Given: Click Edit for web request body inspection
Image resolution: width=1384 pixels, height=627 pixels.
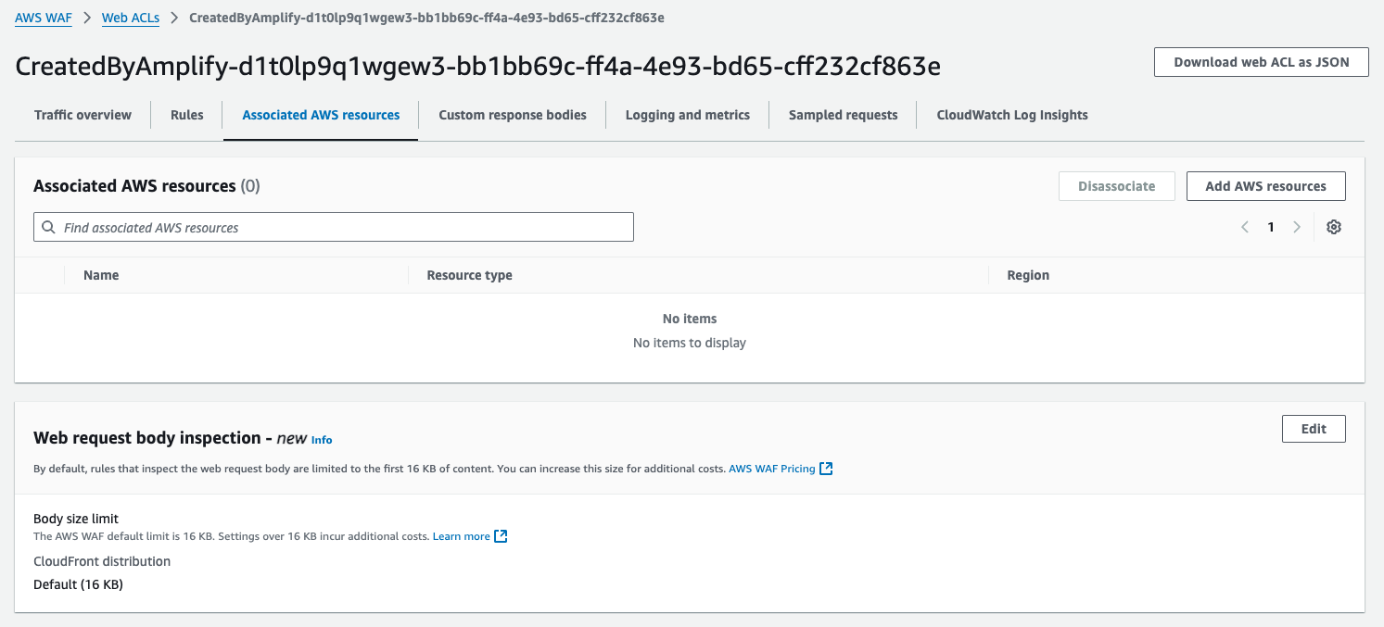Looking at the screenshot, I should (1314, 429).
